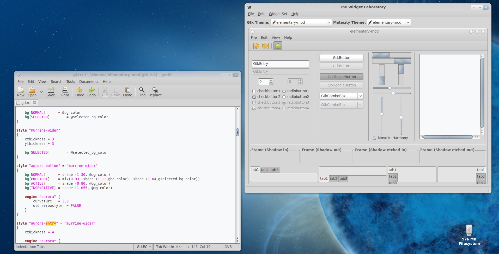Click the upper horizontal slider handle
Viewport: 499px width, 254px height.
[x=390, y=88]
